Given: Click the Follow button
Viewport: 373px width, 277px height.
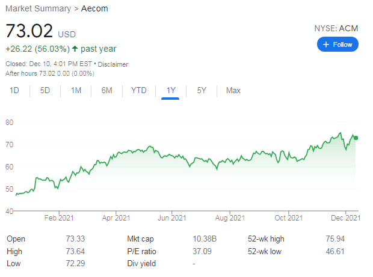Looking at the screenshot, I should pos(338,44).
